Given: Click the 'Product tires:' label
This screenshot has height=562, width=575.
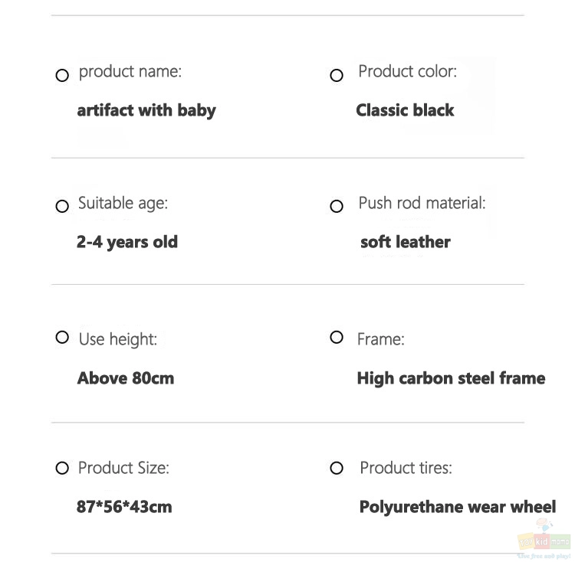Looking at the screenshot, I should point(406,468).
